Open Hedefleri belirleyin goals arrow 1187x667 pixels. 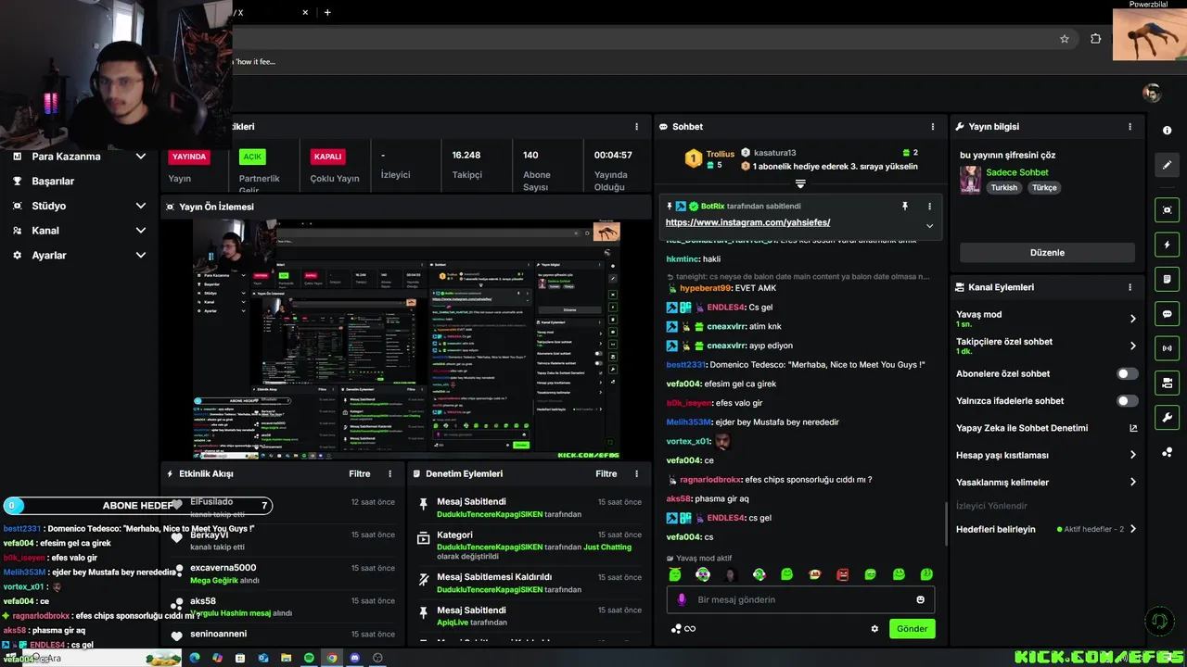[1132, 529]
